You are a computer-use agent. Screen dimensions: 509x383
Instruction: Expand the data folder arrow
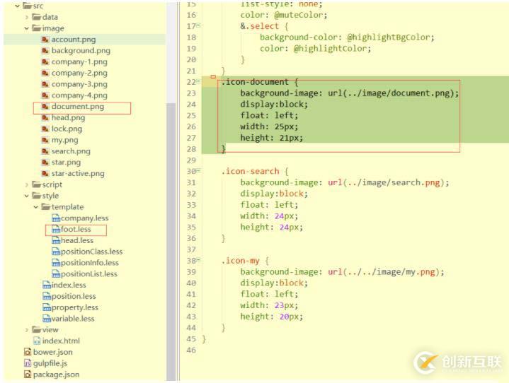pos(27,17)
